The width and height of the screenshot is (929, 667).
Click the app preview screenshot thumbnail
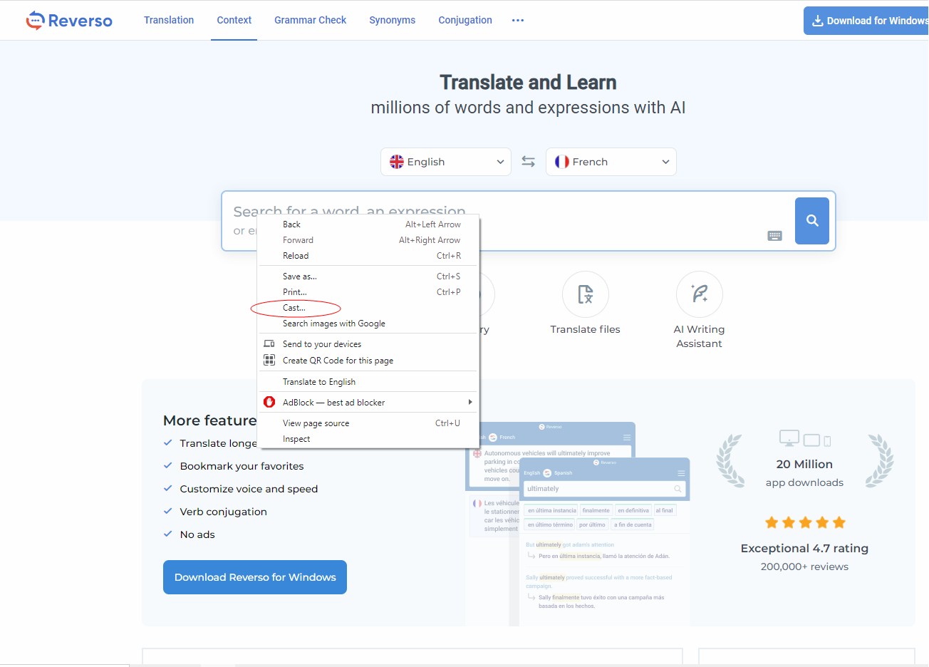pyautogui.click(x=578, y=524)
